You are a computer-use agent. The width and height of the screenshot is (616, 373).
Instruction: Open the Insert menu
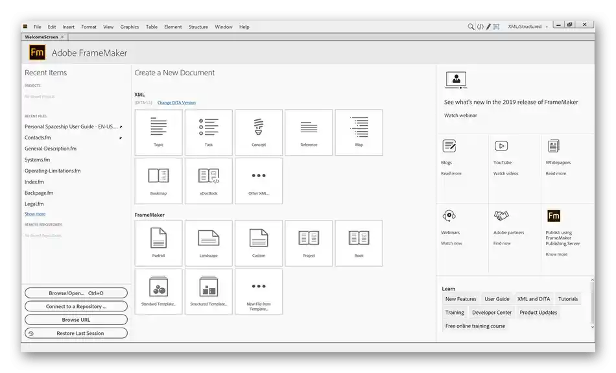coord(68,27)
